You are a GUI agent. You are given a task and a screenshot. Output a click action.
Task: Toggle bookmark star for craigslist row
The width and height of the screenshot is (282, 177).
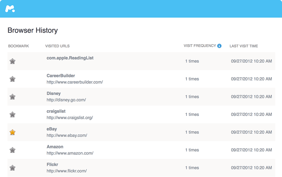coord(12,115)
